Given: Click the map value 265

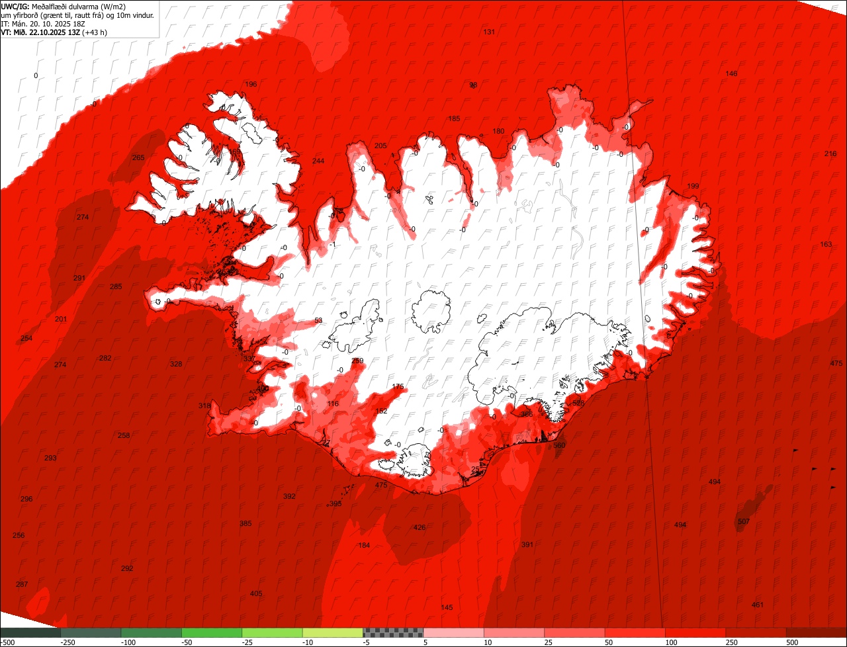Looking at the screenshot, I should 138,157.
